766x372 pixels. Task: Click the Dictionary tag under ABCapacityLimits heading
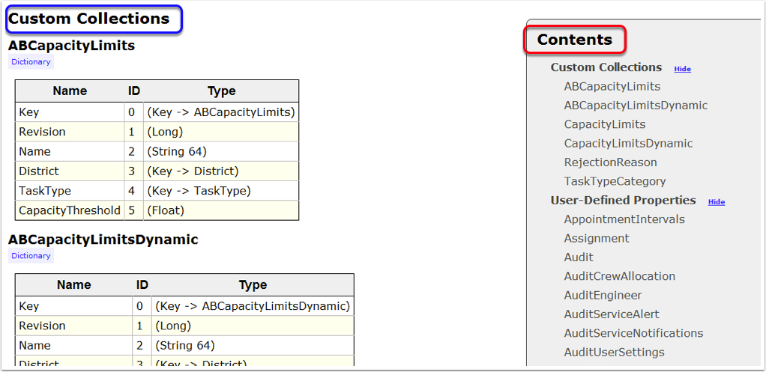pyautogui.click(x=31, y=62)
